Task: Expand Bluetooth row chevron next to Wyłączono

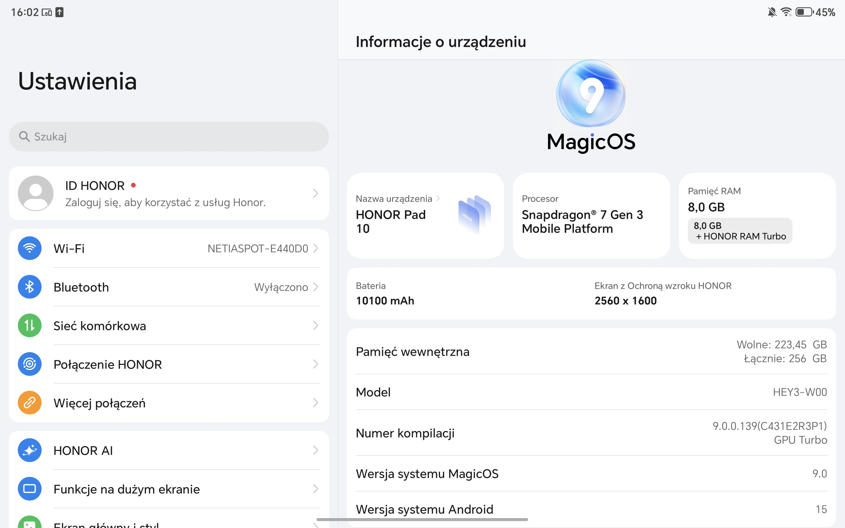Action: tap(316, 287)
